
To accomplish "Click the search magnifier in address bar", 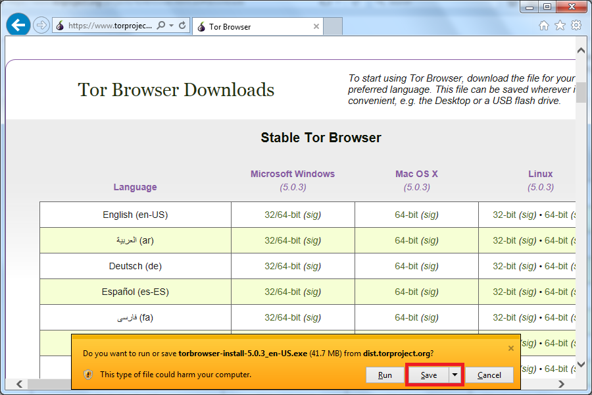I will tap(161, 25).
